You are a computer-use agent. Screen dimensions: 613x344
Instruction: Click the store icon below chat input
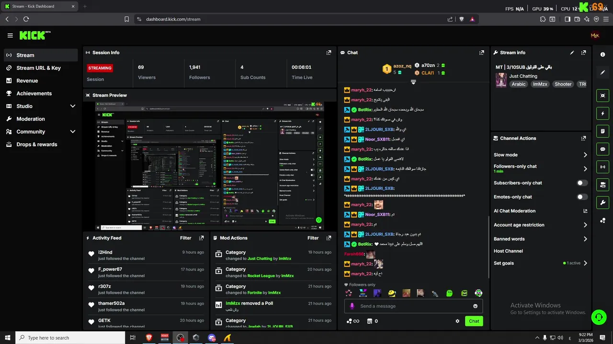[369, 321]
